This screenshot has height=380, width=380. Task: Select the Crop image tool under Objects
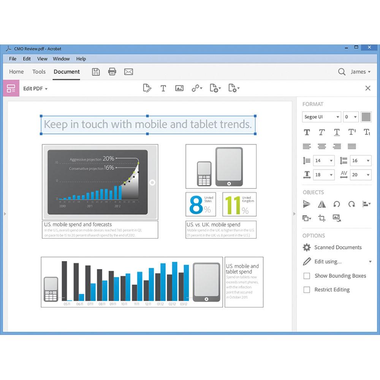tap(321, 218)
